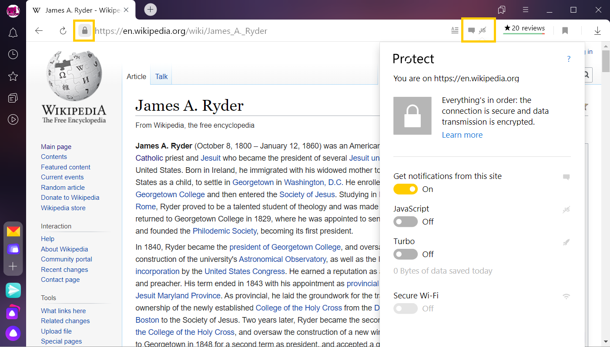Screen dimensions: 610x347
Task: Open the Contents sidebar link
Action: click(54, 157)
